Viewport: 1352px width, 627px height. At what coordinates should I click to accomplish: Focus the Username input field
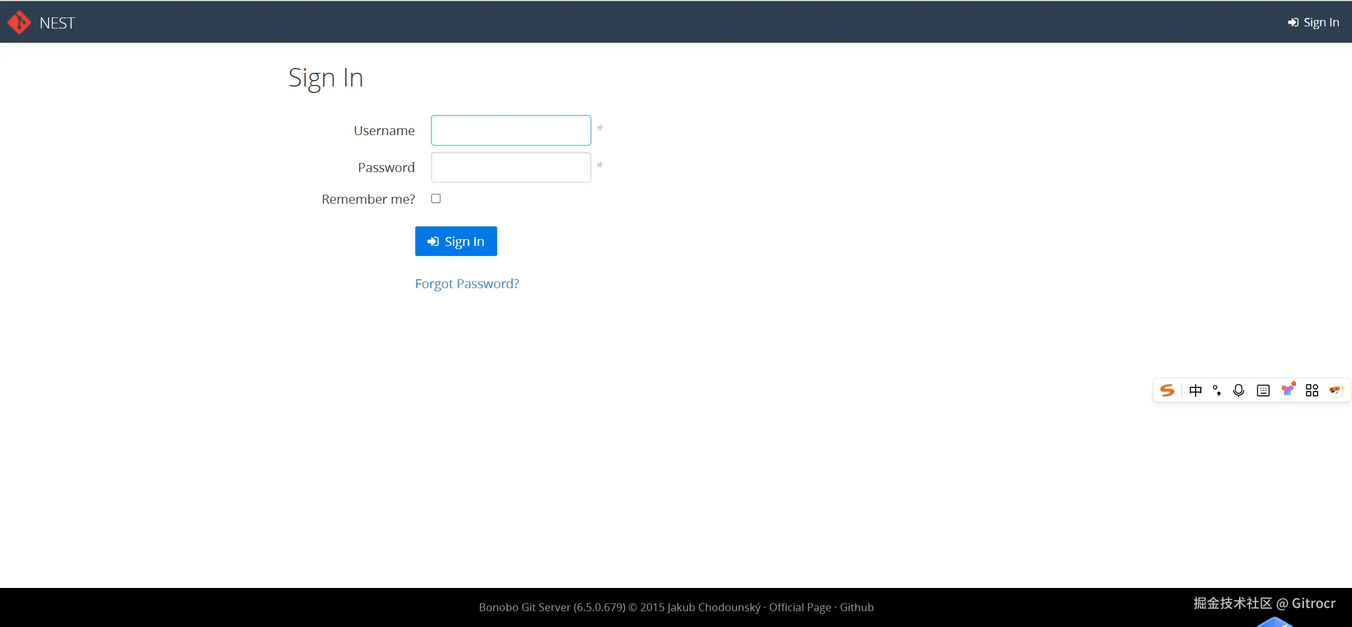click(x=511, y=130)
